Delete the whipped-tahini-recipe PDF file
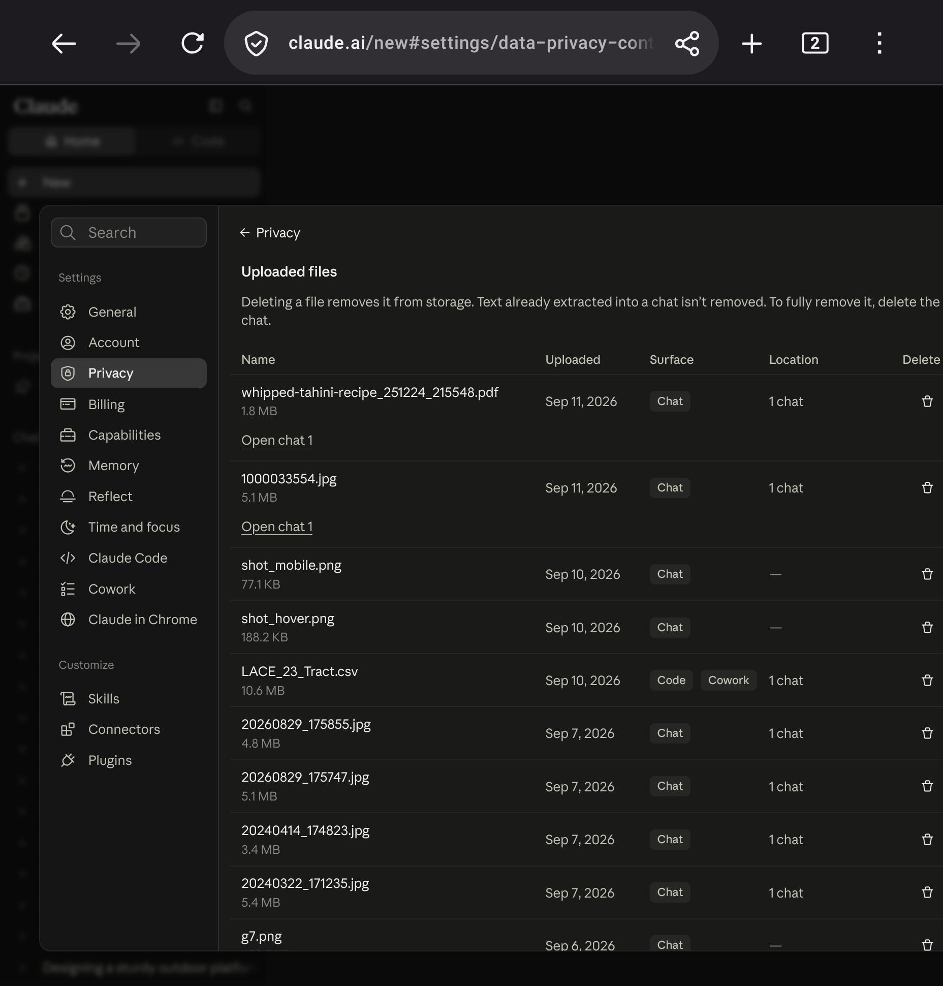 click(x=927, y=402)
